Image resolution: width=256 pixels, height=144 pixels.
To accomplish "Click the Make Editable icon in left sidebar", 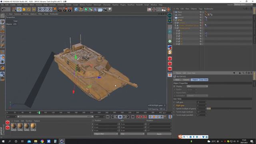I will tap(2, 16).
